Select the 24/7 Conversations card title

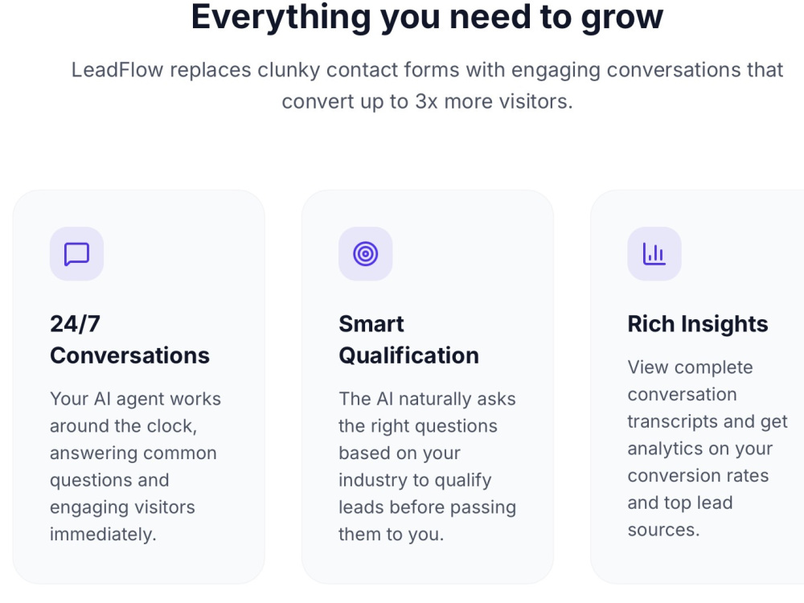pos(129,339)
